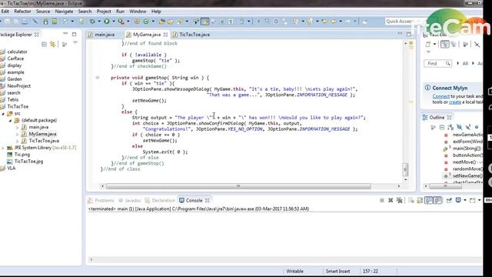The width and height of the screenshot is (492, 277).
Task: Select nextMove() in the Outline view
Action: click(464, 162)
